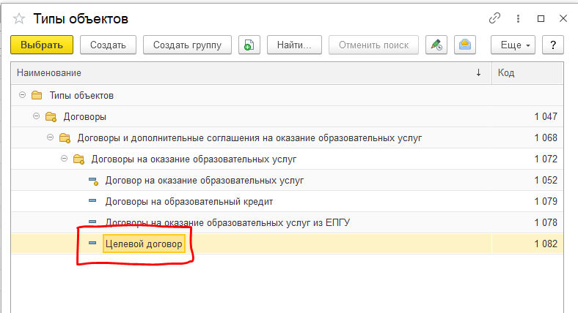Click the copy-link chain icon
The height and width of the screenshot is (313, 578).
pyautogui.click(x=495, y=18)
